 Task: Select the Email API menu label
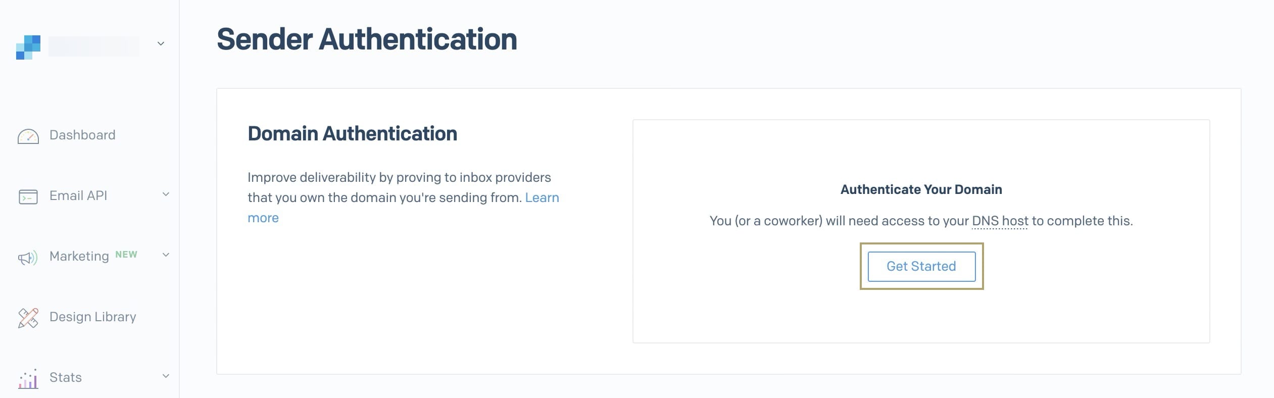point(78,195)
